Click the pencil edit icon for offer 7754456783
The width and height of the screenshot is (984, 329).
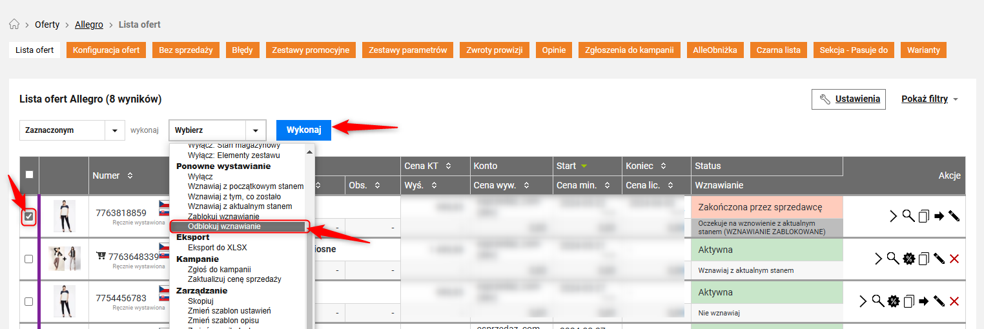pyautogui.click(x=939, y=301)
